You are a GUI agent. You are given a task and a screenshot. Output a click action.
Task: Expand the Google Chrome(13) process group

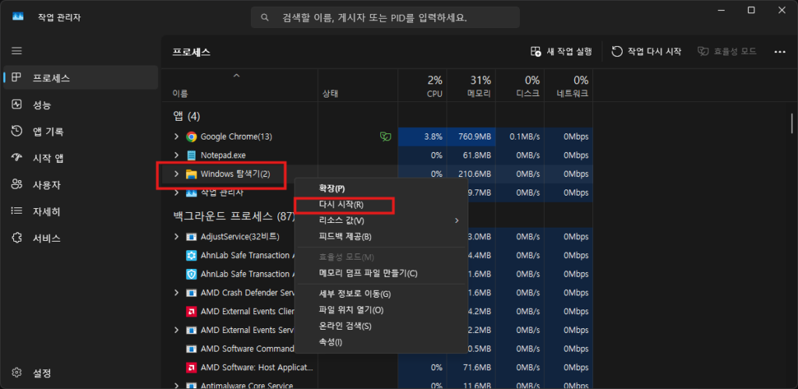tap(176, 136)
